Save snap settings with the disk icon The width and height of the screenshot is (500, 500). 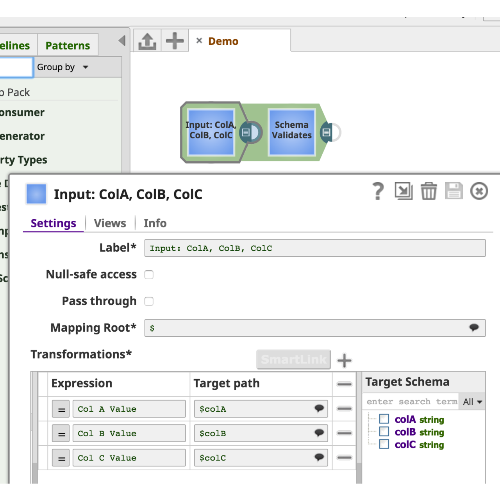pyautogui.click(x=454, y=191)
